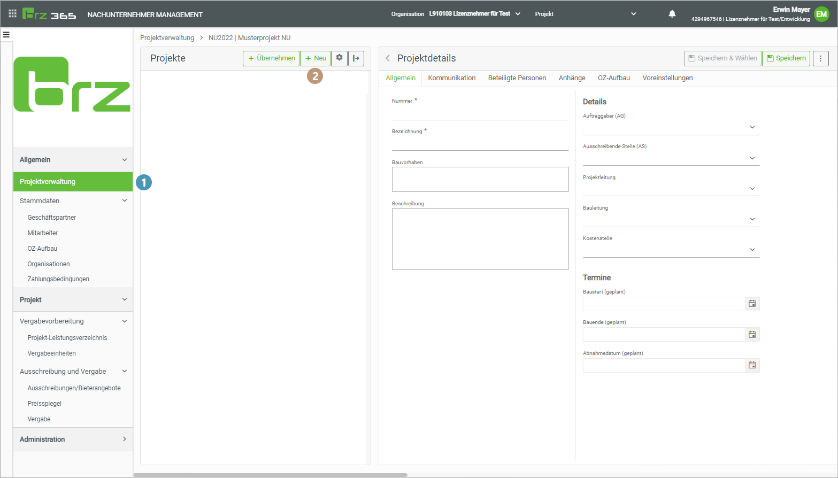The width and height of the screenshot is (838, 478).
Task: Click the notification bell icon
Action: pos(672,14)
